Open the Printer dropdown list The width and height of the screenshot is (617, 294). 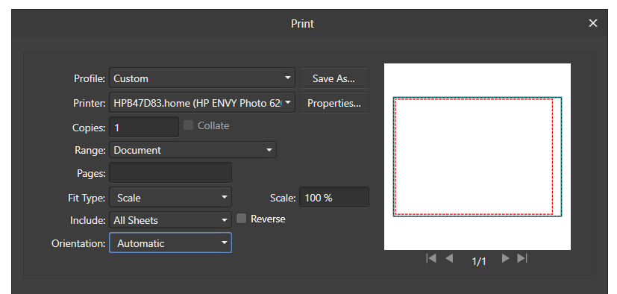[202, 103]
